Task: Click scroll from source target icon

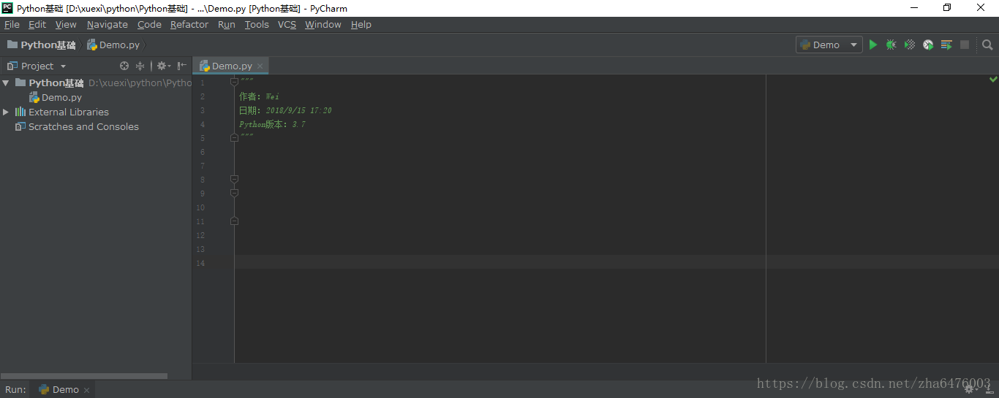Action: tap(124, 66)
